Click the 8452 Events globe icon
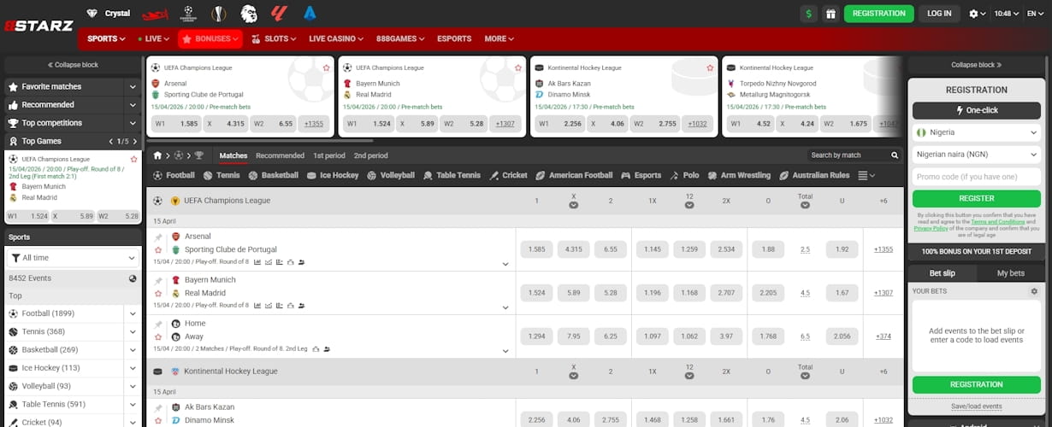The width and height of the screenshot is (1052, 427). pyautogui.click(x=133, y=278)
